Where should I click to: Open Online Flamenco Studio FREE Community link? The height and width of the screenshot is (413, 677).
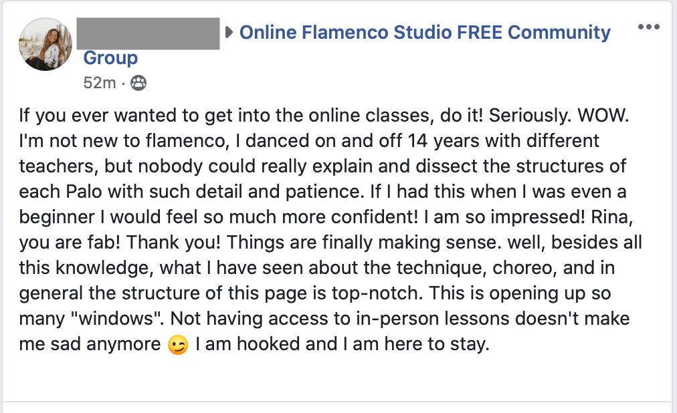425,32
